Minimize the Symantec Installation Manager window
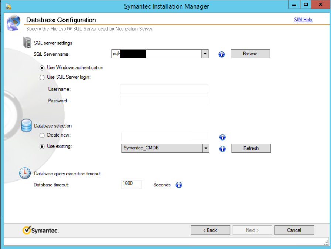Viewport: 331px width, 249px height. (294, 4)
